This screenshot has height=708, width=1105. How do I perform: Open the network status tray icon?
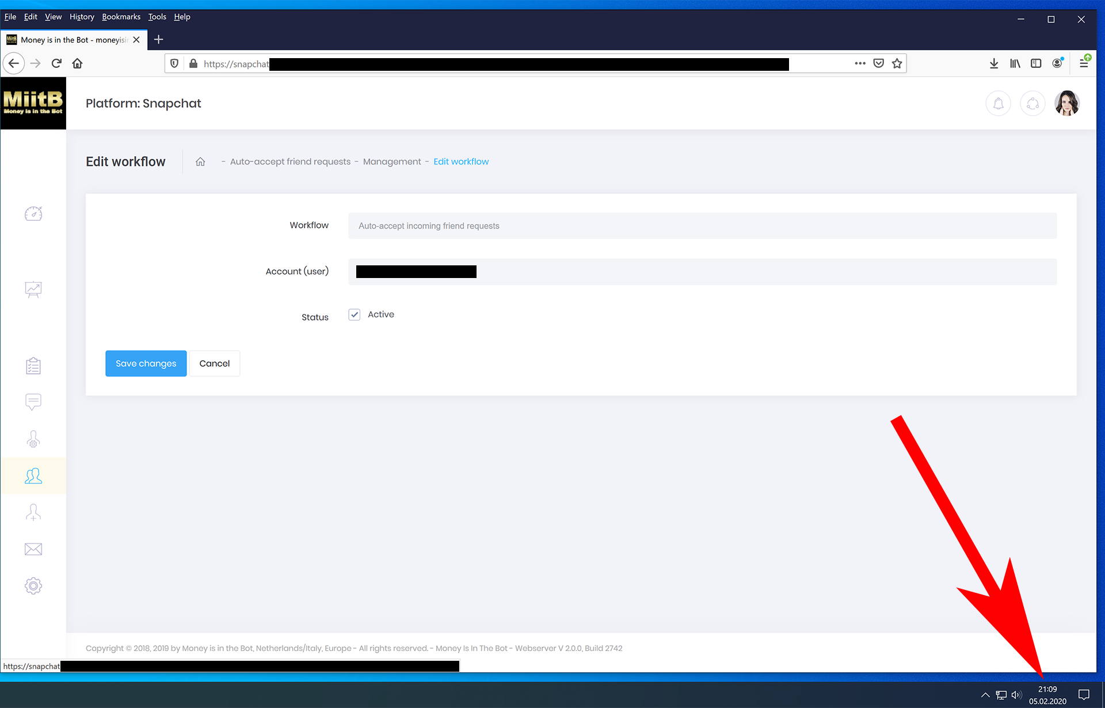point(1001,695)
